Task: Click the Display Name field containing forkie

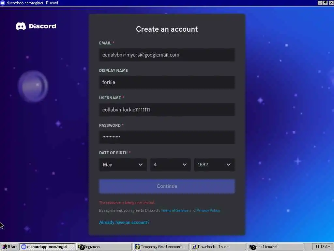Action: (167, 82)
